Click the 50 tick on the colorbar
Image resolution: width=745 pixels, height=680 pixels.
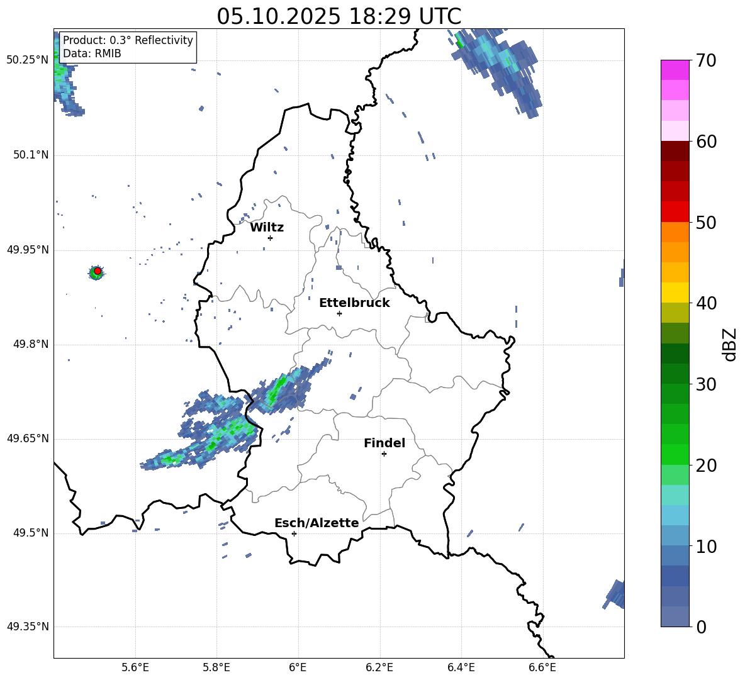coord(706,222)
